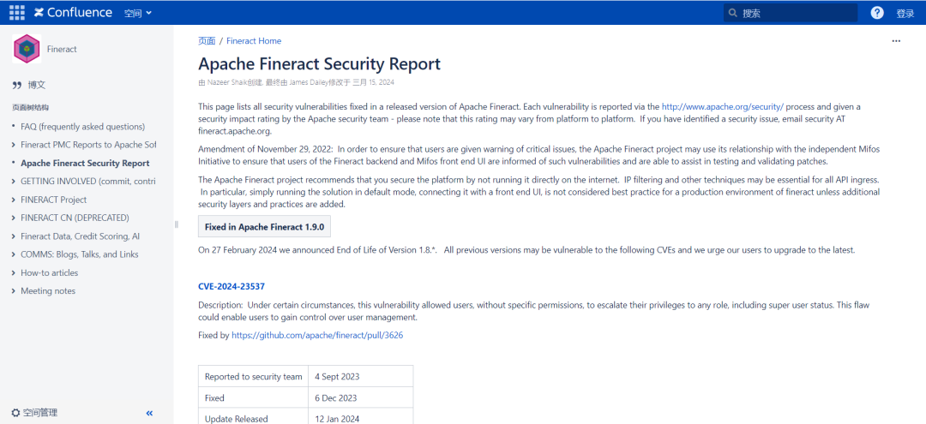Collapse sidebar with double chevron icon

(x=149, y=414)
